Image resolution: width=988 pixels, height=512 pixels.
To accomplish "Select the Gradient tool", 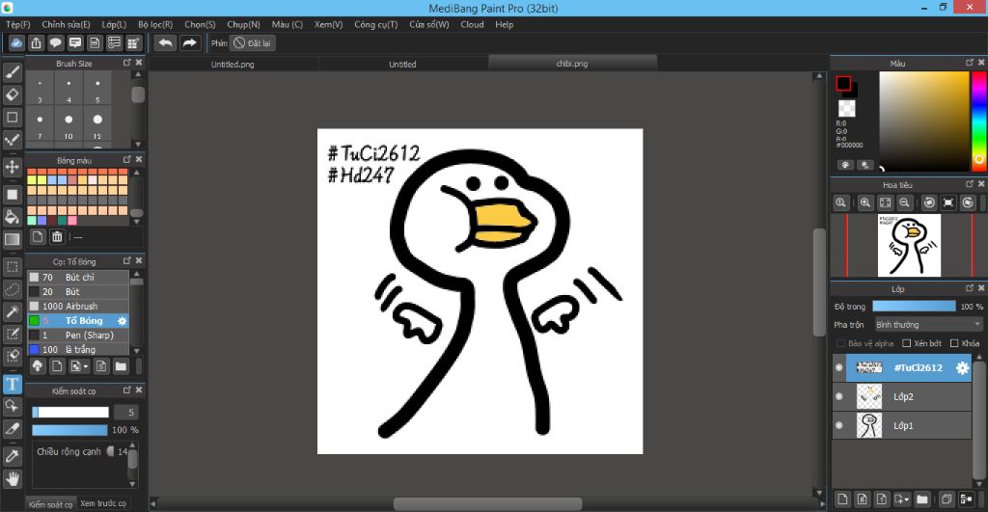I will click(12, 239).
